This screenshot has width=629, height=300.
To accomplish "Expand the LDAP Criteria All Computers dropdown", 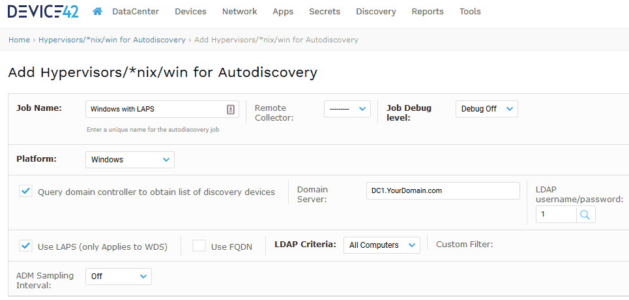I will click(x=382, y=245).
